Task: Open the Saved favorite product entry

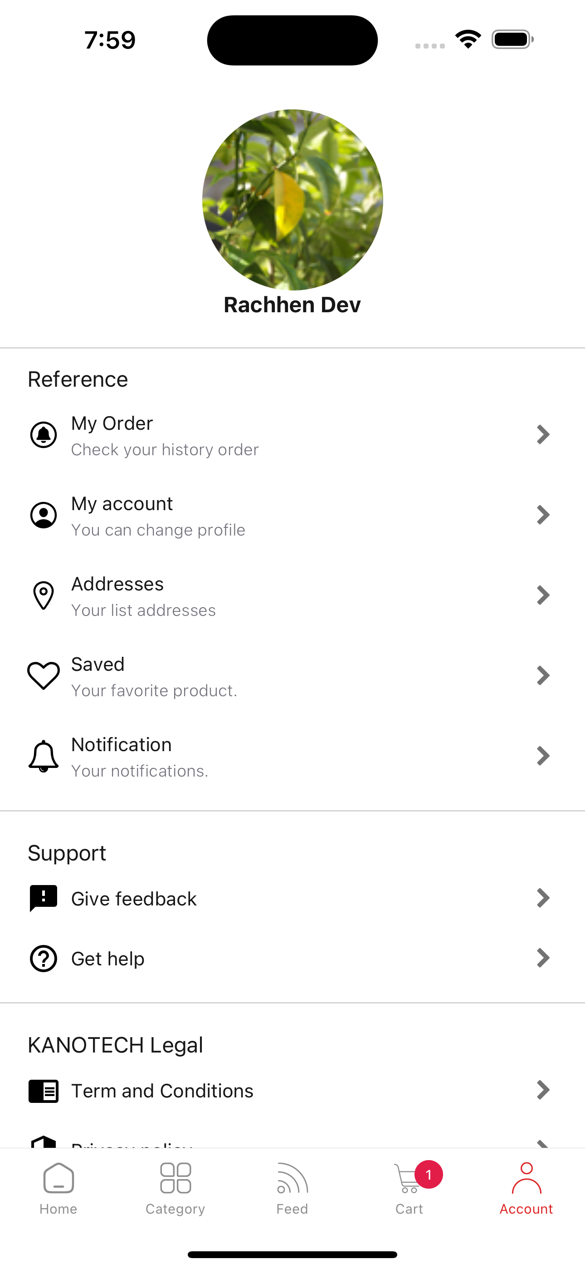Action: click(292, 676)
